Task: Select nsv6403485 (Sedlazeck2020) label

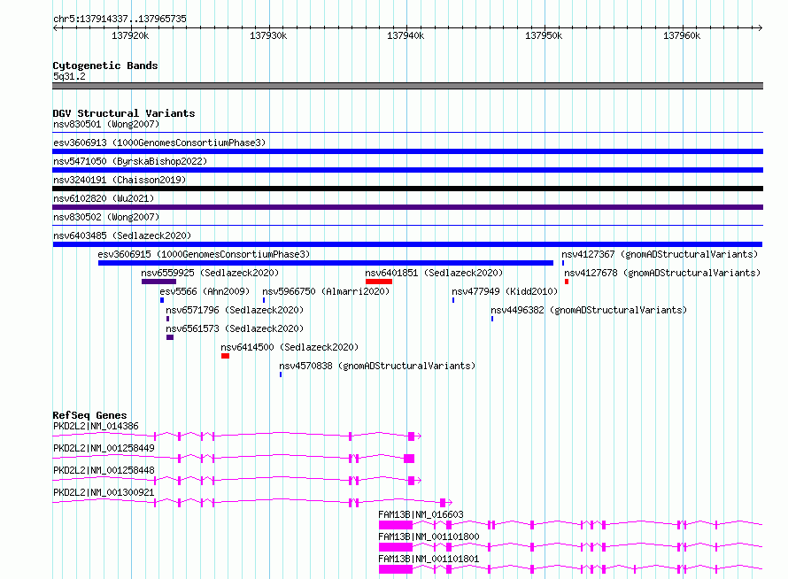Action: (x=122, y=235)
